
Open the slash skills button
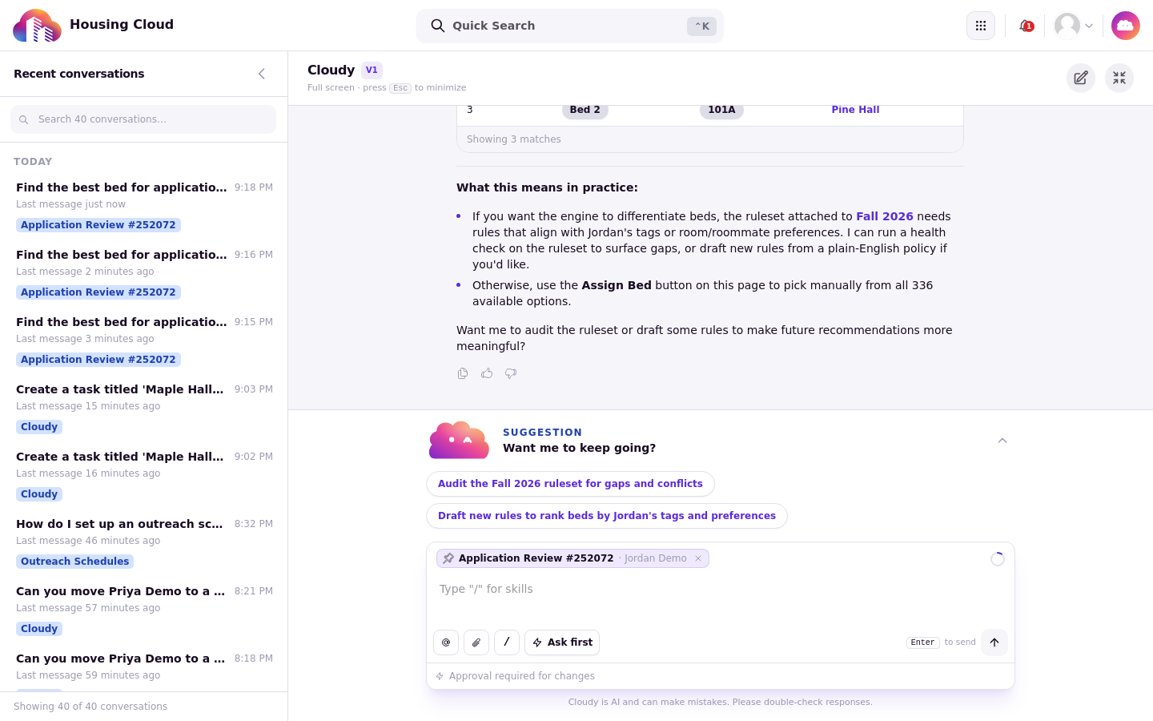pyautogui.click(x=507, y=642)
